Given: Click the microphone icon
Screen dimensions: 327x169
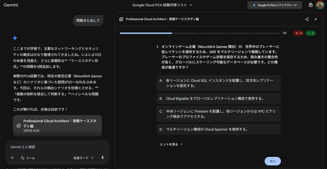Looking at the screenshot, I should pyautogui.click(x=102, y=158).
